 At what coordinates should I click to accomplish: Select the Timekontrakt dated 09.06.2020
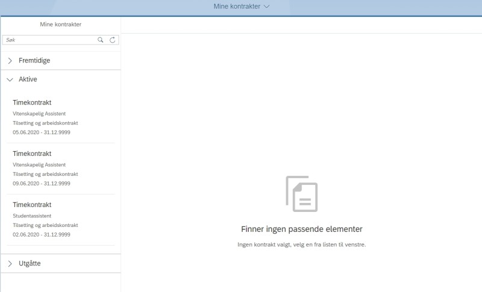point(61,169)
